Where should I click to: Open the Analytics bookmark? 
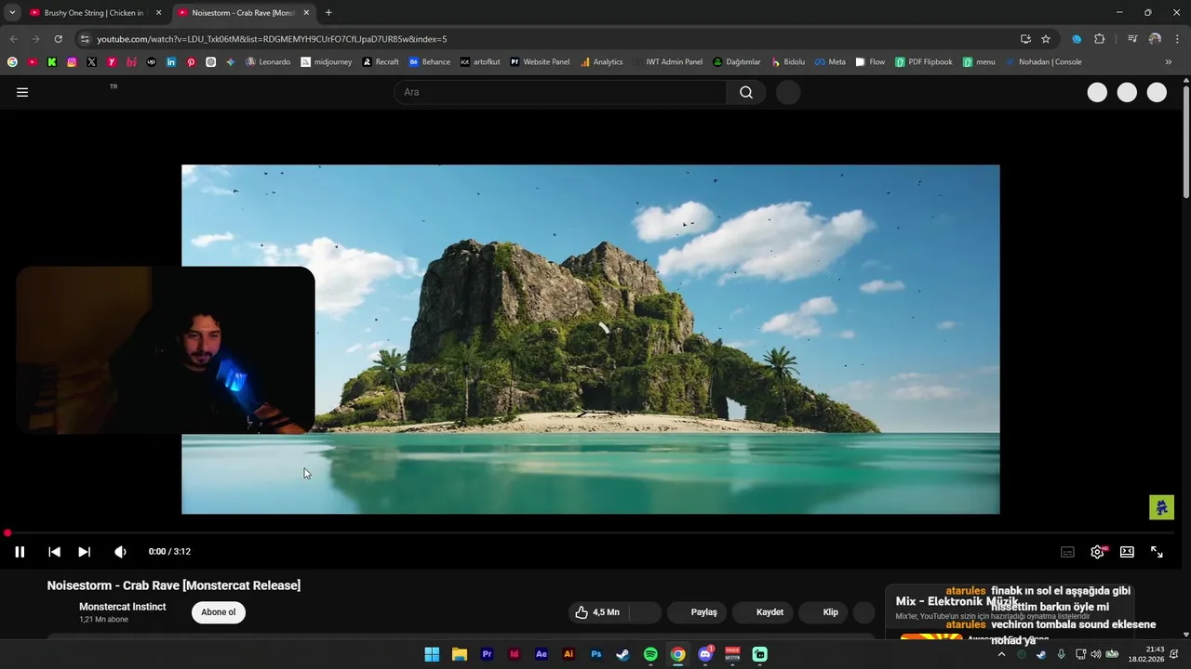tap(601, 62)
